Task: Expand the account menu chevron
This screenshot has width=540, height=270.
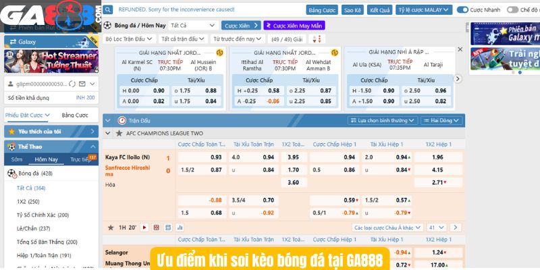Action: coord(92,84)
